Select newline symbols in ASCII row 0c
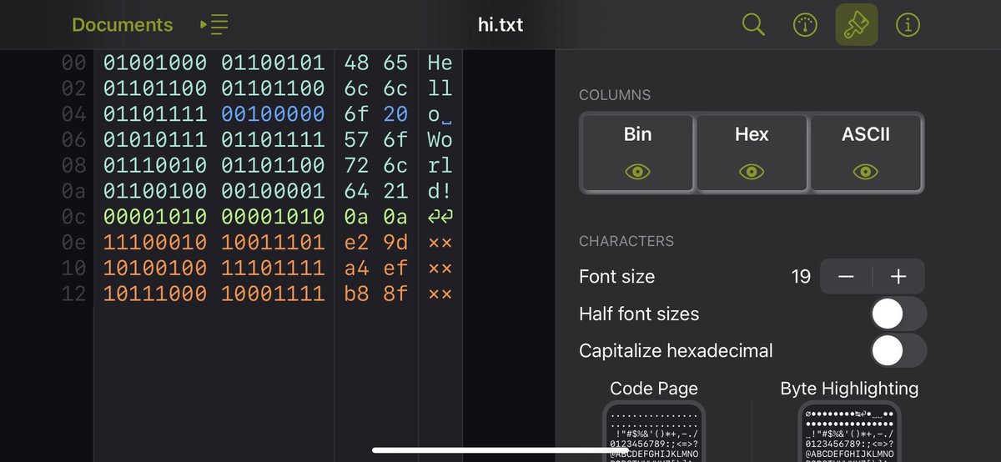1001x462 pixels. (440, 217)
